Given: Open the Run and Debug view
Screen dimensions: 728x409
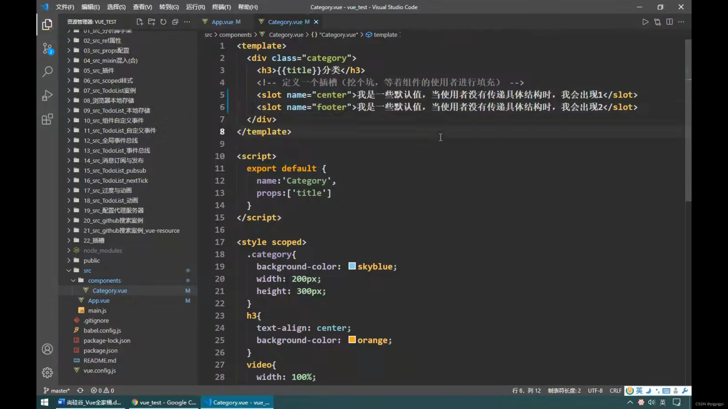Looking at the screenshot, I should [x=47, y=95].
